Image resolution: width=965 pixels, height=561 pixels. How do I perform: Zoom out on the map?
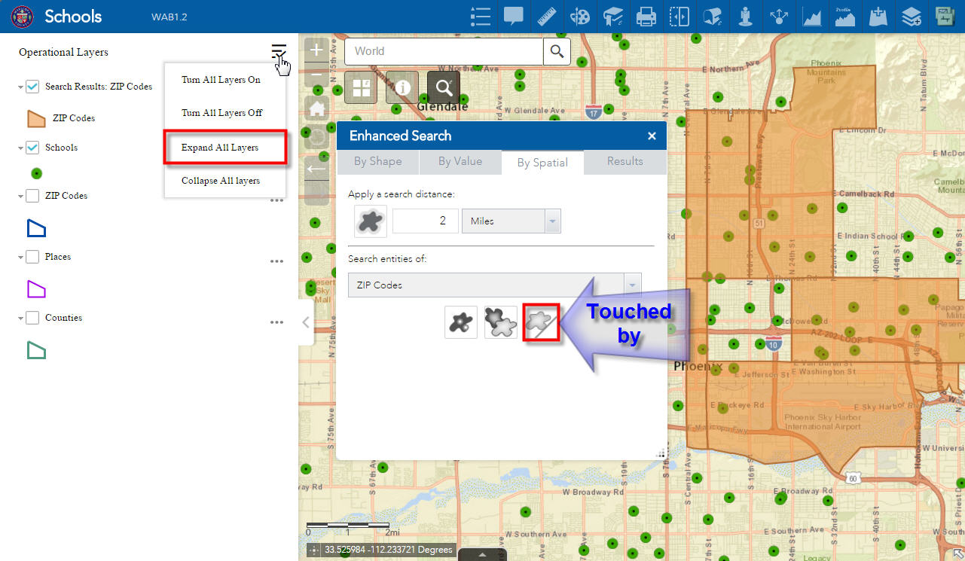click(x=316, y=75)
